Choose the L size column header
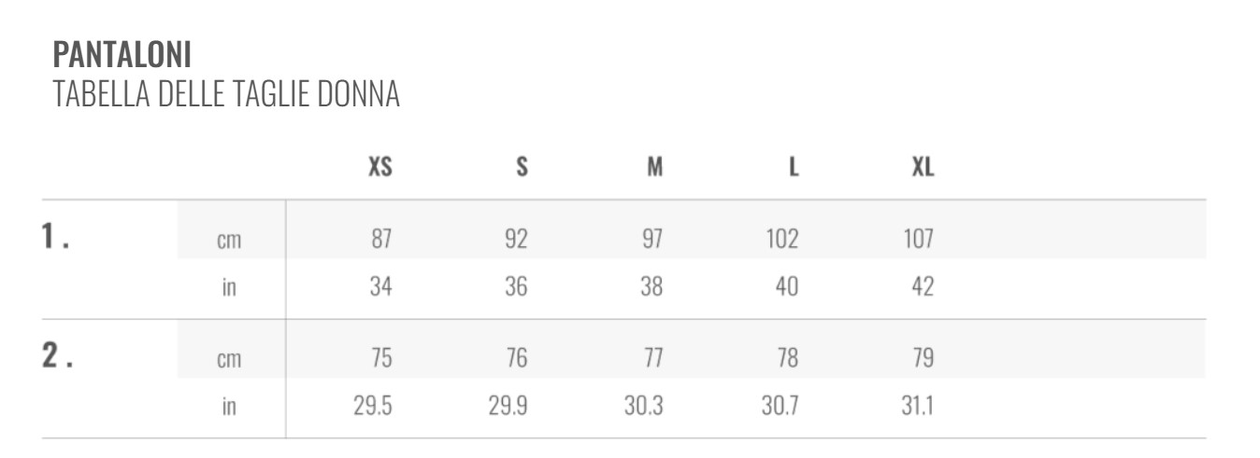Viewport: 1260px width, 458px height. [x=794, y=167]
